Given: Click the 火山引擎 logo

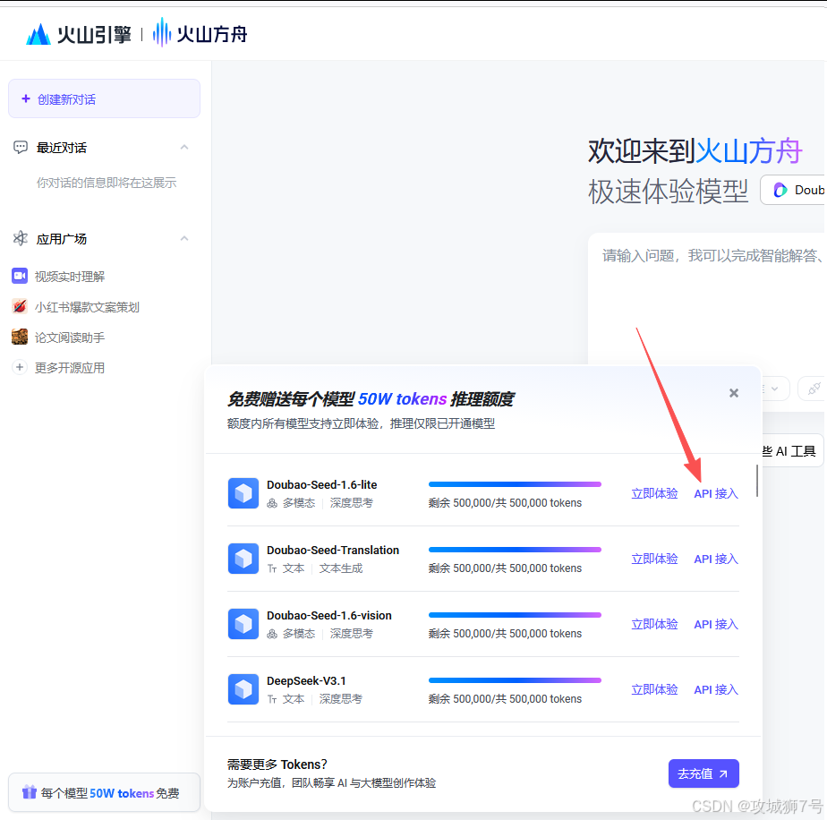Looking at the screenshot, I should 78,34.
